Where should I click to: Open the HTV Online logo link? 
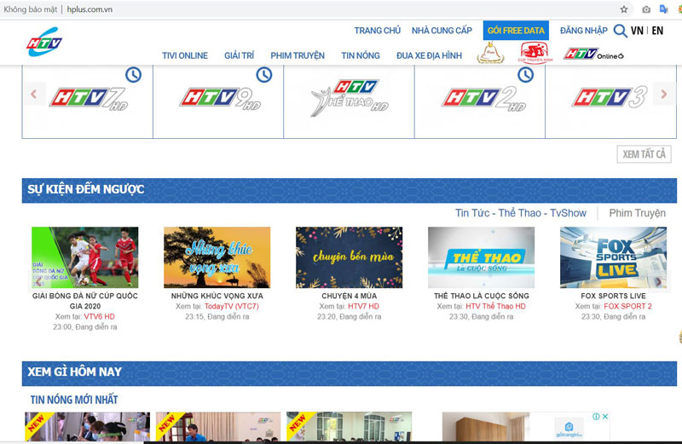click(593, 54)
